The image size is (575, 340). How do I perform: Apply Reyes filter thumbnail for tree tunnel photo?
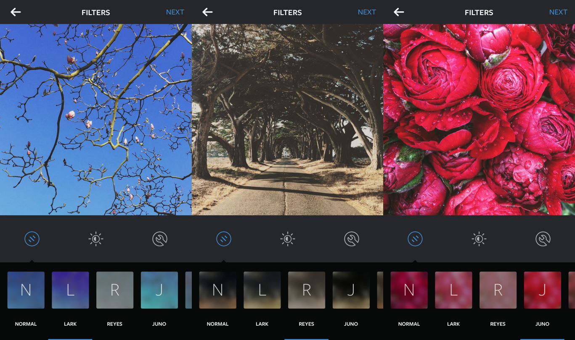point(307,290)
